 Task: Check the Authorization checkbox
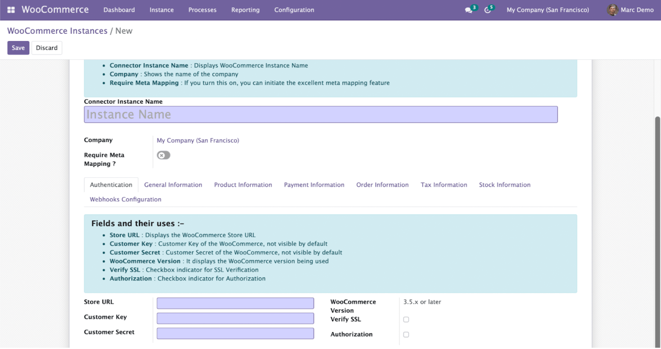[x=406, y=334]
